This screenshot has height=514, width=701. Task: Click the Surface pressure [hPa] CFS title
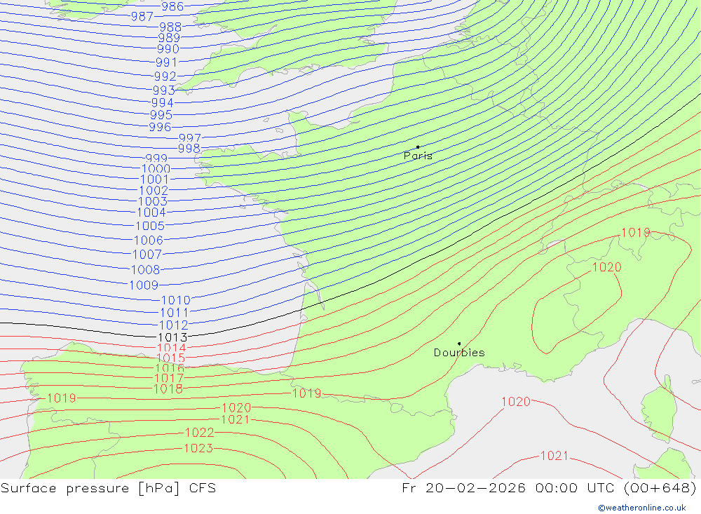pos(108,487)
